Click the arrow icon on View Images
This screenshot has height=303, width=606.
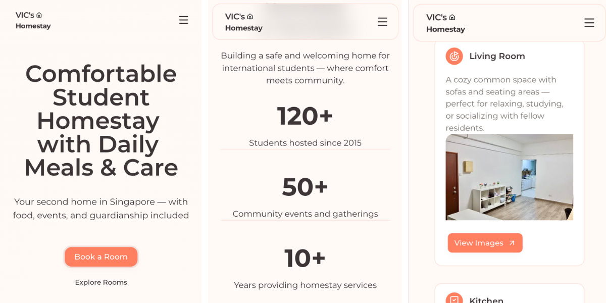(512, 243)
